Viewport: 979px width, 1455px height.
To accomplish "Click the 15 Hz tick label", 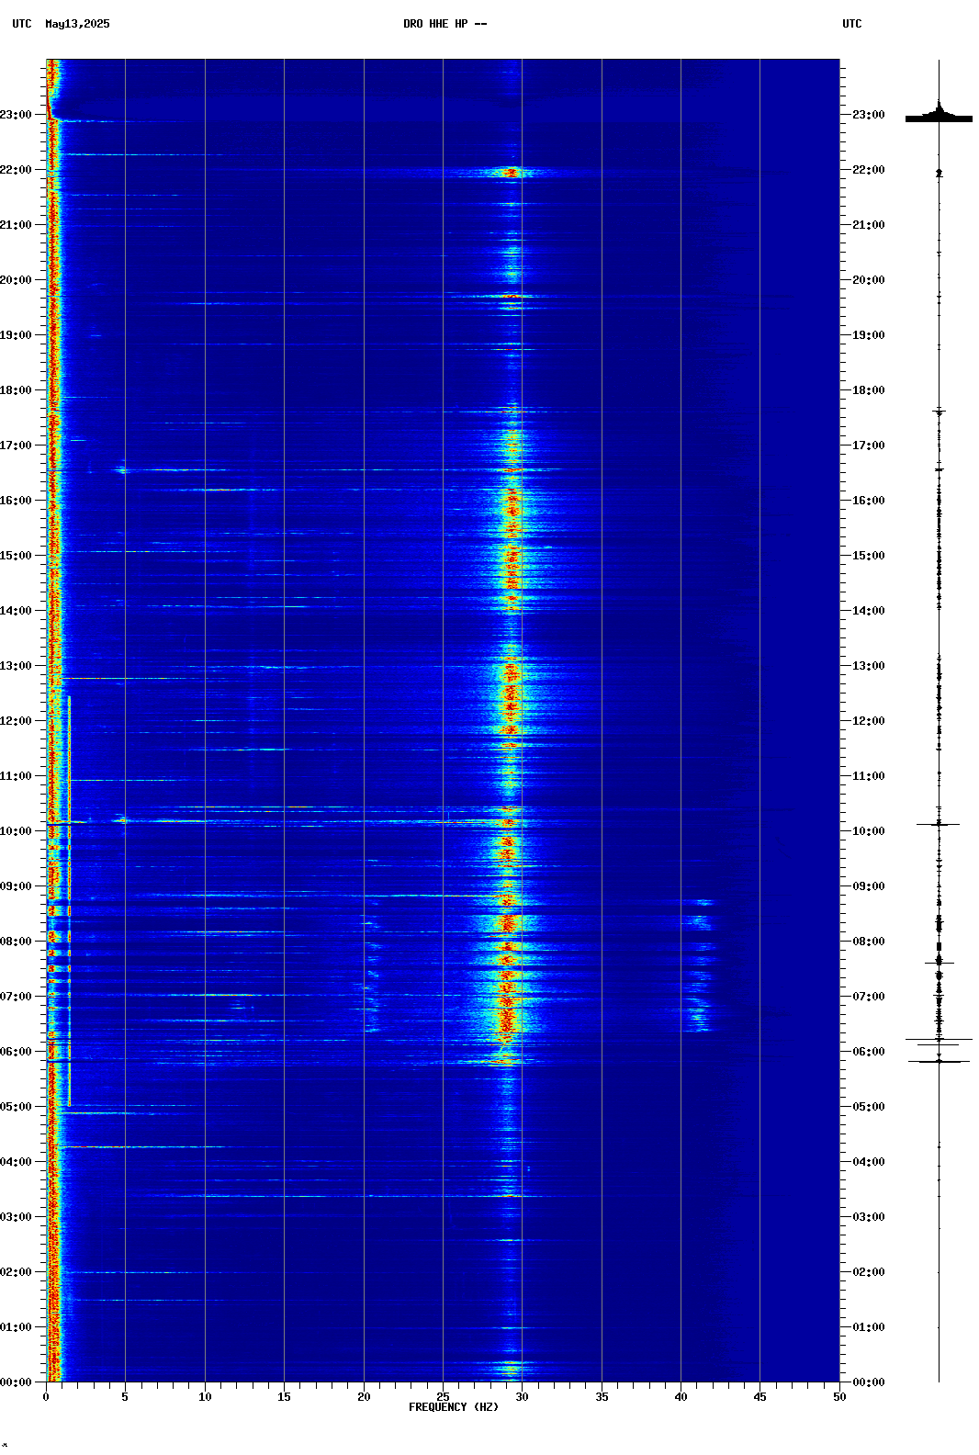I will click(x=284, y=1397).
